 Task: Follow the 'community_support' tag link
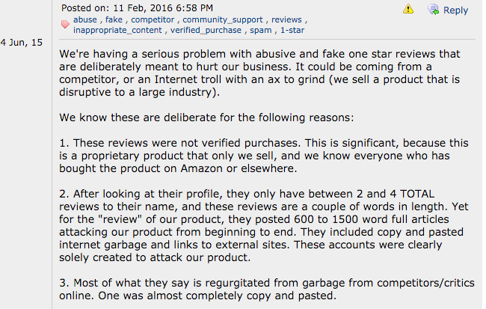[x=223, y=19]
